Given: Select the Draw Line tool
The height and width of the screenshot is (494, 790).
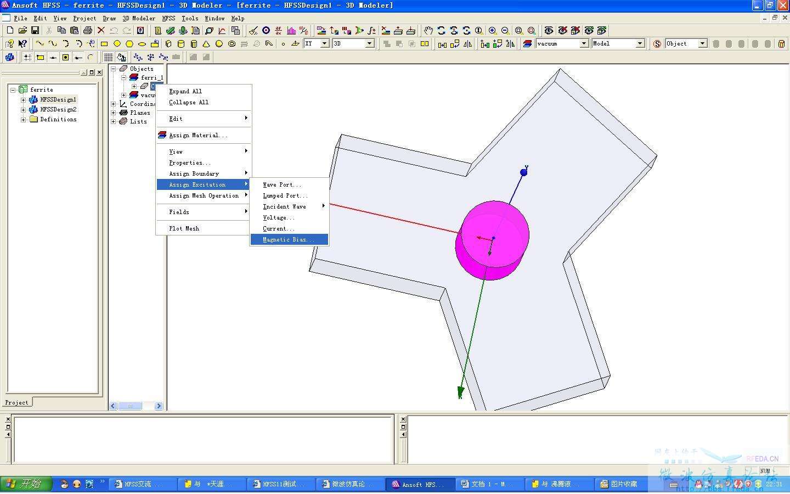Looking at the screenshot, I should point(39,43).
